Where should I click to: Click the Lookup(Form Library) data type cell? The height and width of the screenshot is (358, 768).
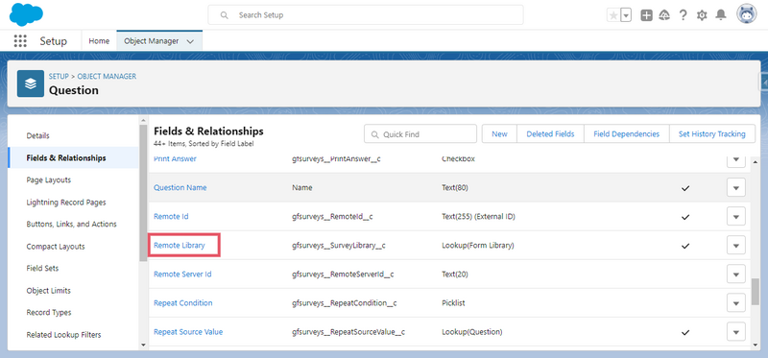click(478, 246)
